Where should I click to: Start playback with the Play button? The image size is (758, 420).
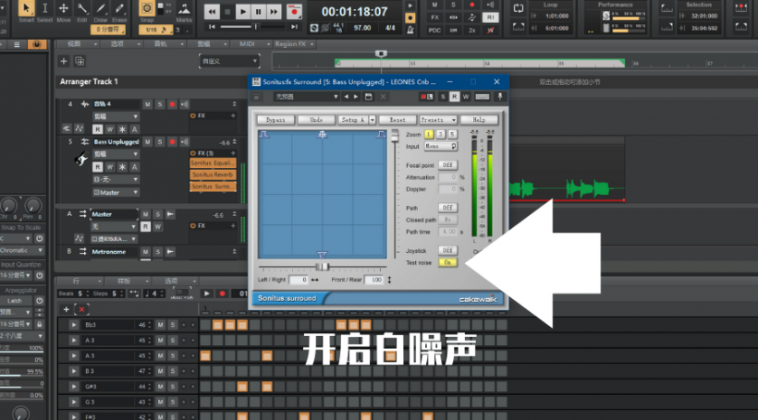[243, 12]
